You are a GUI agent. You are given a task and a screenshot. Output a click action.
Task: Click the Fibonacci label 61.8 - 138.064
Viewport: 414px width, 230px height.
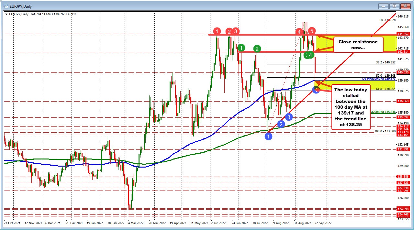pyautogui.click(x=386, y=89)
